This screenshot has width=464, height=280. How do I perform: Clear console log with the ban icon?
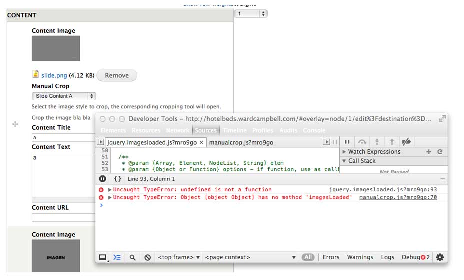(148, 257)
